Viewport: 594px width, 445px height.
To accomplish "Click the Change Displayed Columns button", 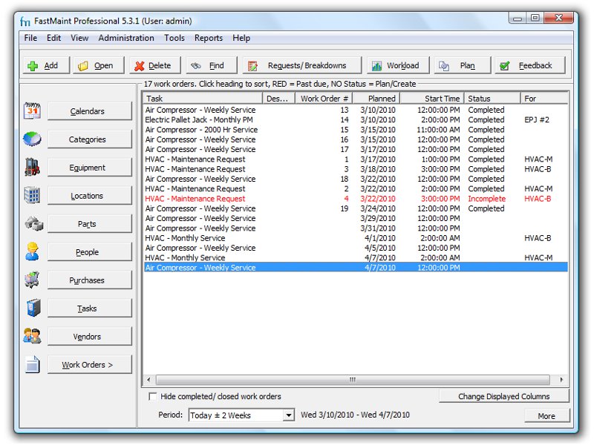I will [504, 396].
